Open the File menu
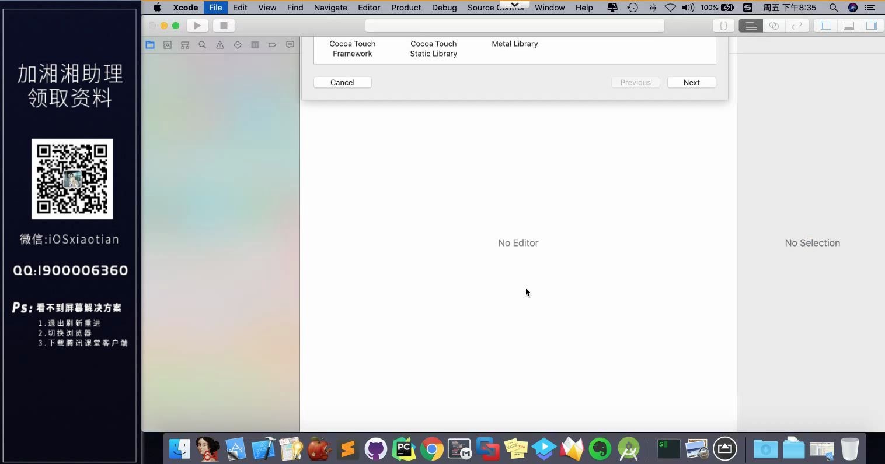The height and width of the screenshot is (464, 885). click(x=215, y=8)
